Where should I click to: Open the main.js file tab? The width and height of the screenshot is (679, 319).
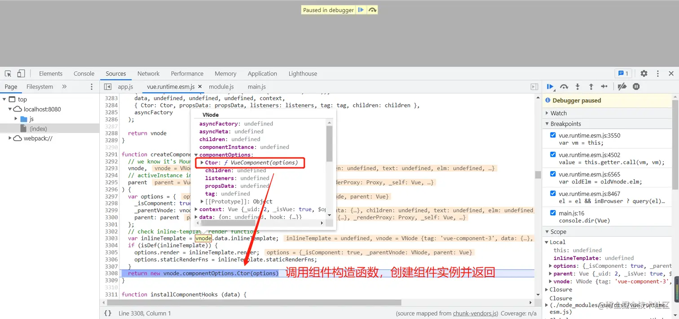click(x=257, y=87)
